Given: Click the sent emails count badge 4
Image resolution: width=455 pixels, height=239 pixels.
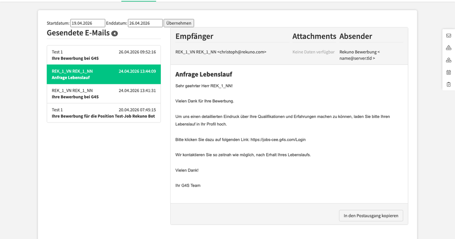Looking at the screenshot, I should click(115, 33).
